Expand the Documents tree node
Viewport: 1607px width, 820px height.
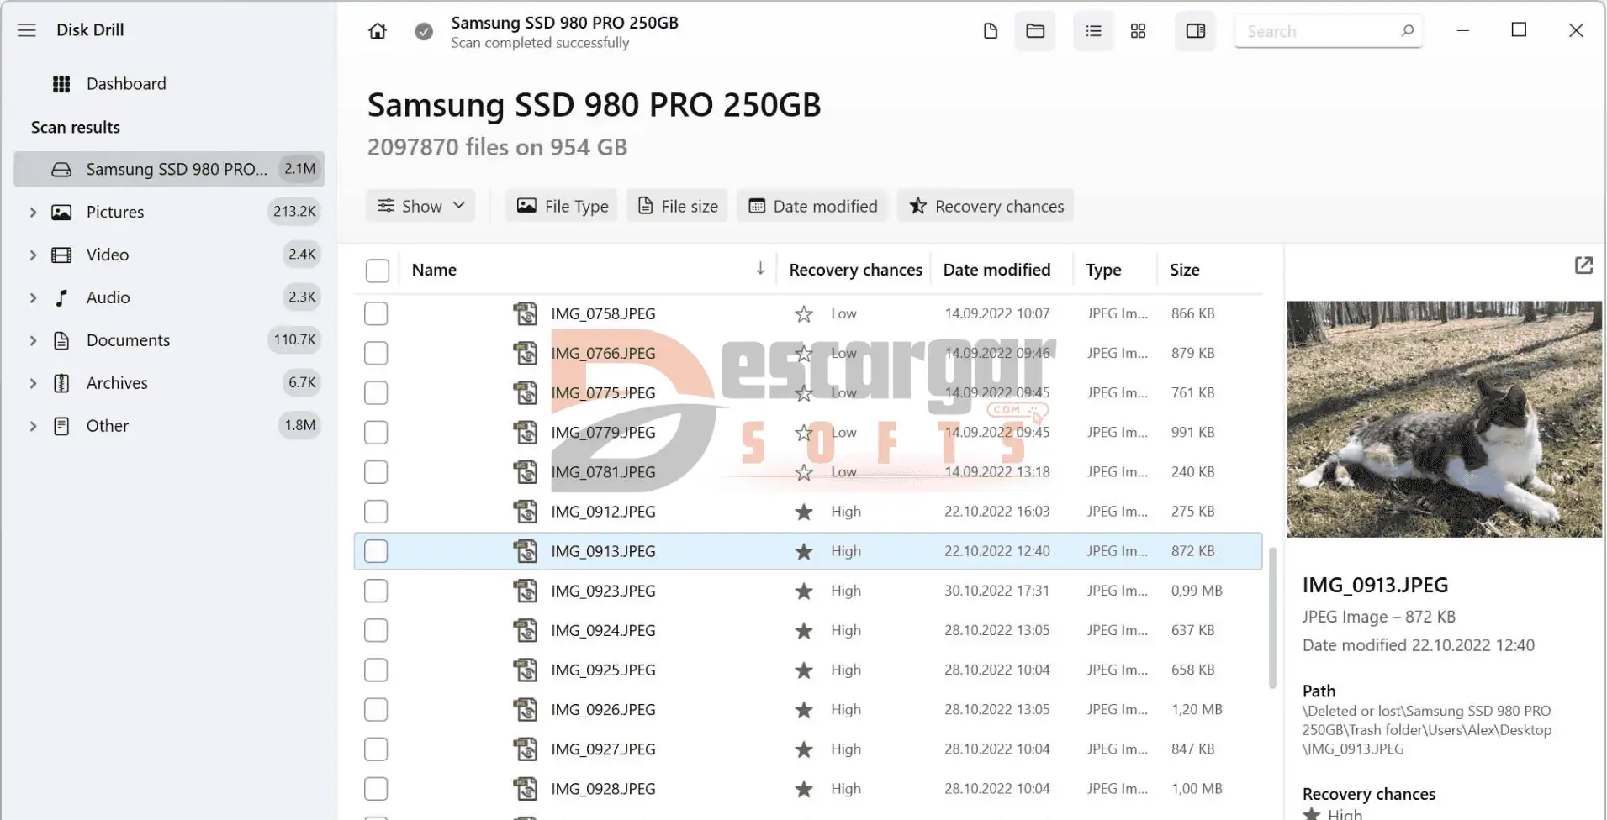tap(33, 340)
